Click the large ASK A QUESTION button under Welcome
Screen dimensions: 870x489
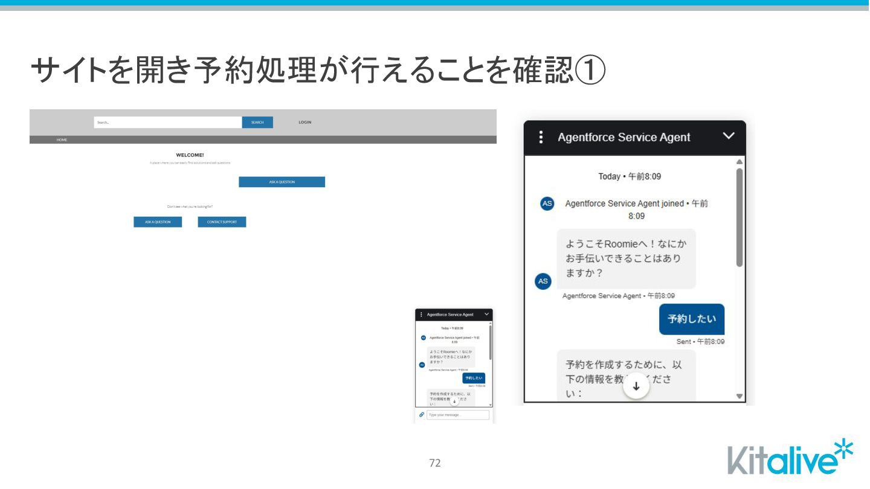coord(282,182)
